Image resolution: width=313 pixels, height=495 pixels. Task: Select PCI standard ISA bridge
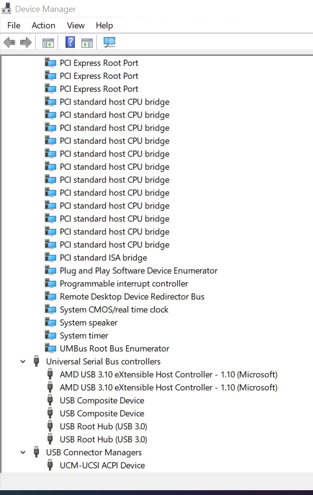[103, 258]
